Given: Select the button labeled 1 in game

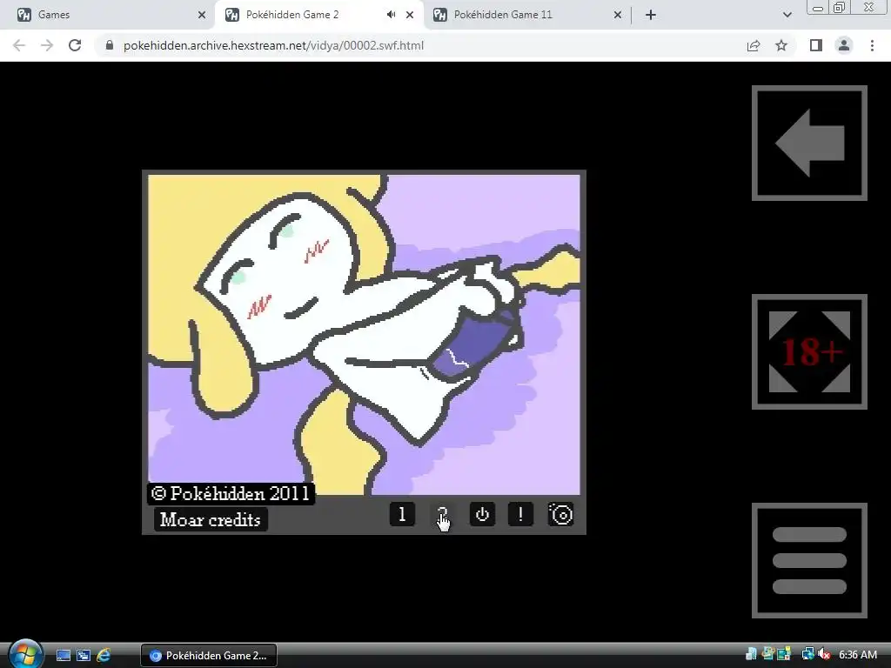Looking at the screenshot, I should [x=402, y=515].
